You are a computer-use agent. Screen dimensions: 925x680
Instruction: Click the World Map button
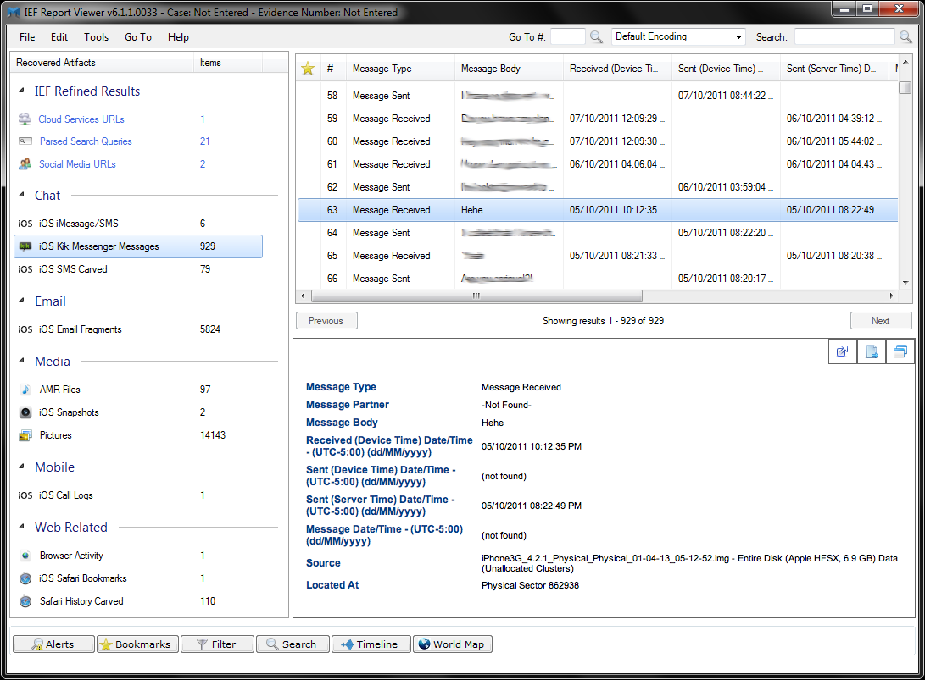(452, 644)
